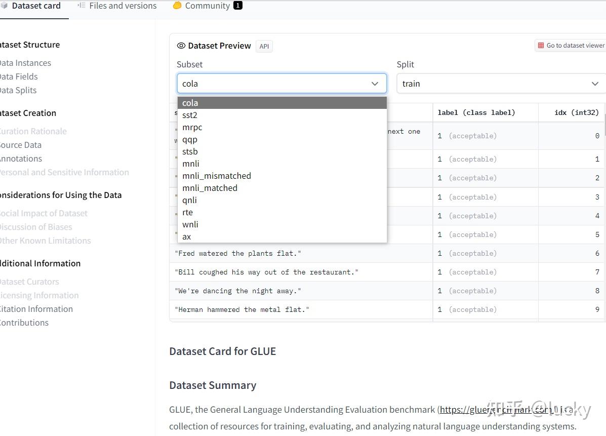Jump to Data Instances section
606x436 pixels.
click(25, 63)
